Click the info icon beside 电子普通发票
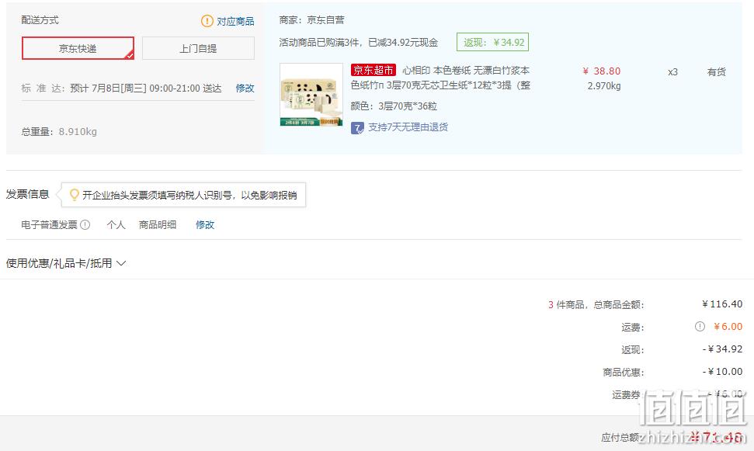This screenshot has width=754, height=451. click(85, 224)
